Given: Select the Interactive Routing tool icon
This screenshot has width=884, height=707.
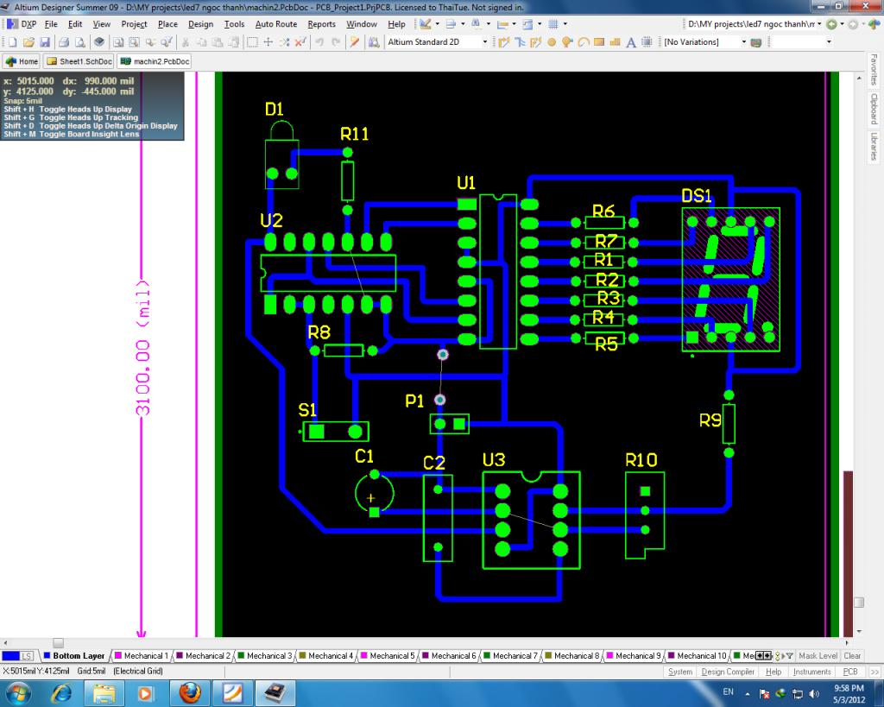Looking at the screenshot, I should coord(503,42).
